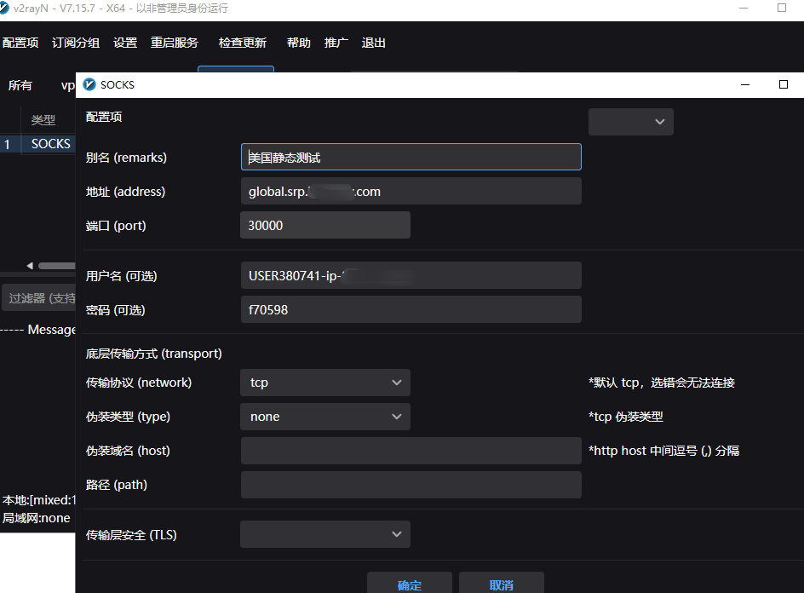Click the row number 1 cell
Screen dimensions: 804x593
[7, 144]
